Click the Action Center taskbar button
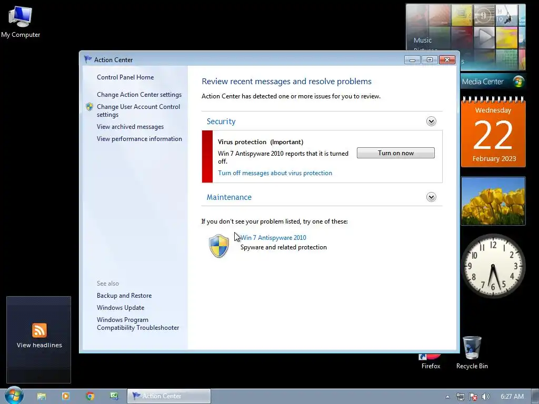Image resolution: width=539 pixels, height=404 pixels. pyautogui.click(x=169, y=396)
